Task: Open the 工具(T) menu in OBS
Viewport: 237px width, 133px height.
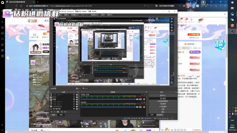Action: point(103,15)
